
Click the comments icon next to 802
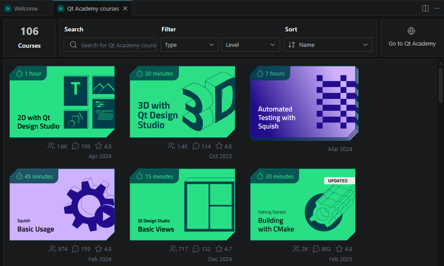[x=316, y=249]
